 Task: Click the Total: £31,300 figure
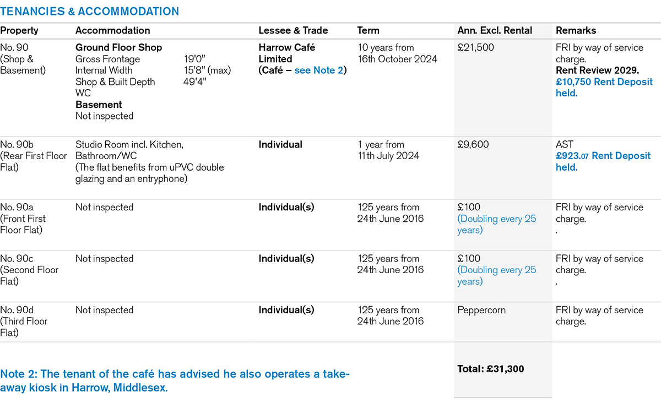coord(490,369)
